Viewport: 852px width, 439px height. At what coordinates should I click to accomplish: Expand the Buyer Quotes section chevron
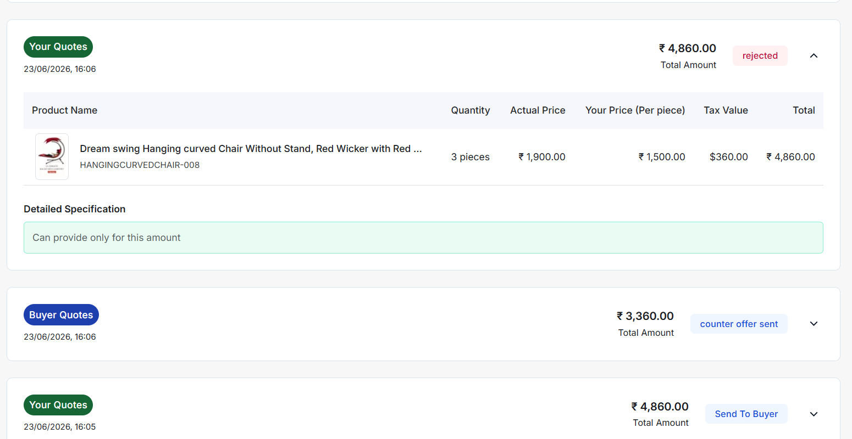[x=814, y=324]
